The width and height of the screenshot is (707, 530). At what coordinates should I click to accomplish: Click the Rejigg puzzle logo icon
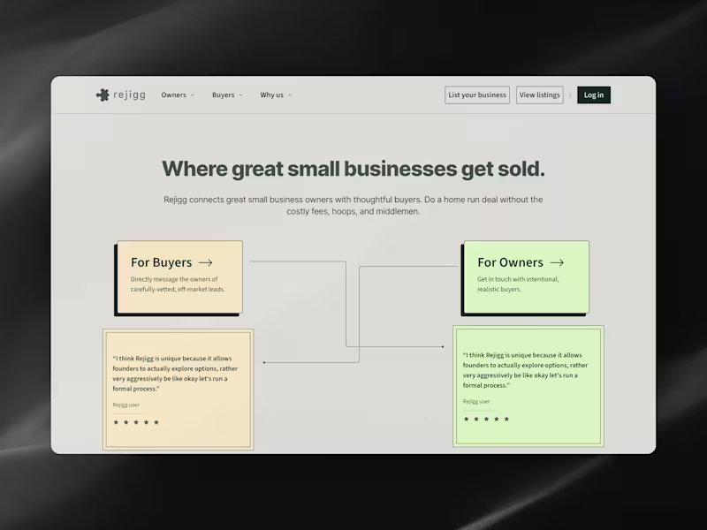point(103,95)
